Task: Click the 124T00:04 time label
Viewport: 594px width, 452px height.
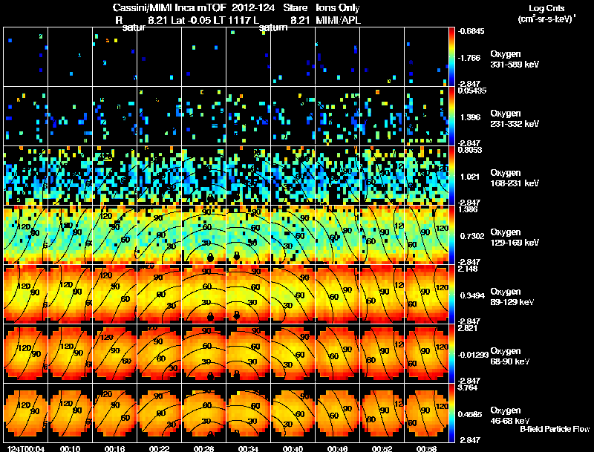Action: click(x=26, y=449)
